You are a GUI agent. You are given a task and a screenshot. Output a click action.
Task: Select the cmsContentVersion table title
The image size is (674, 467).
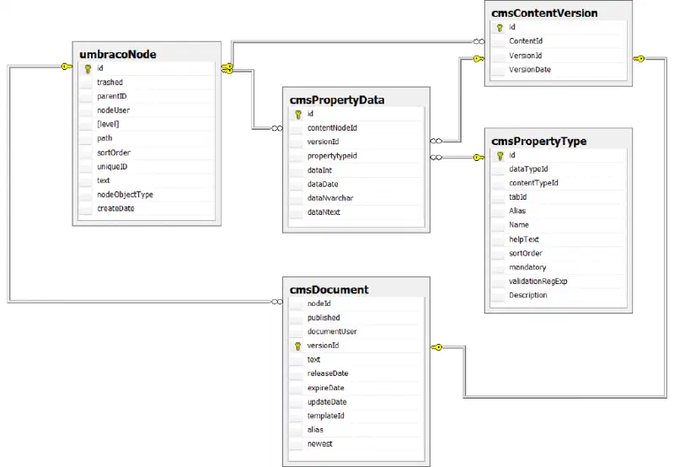tap(544, 13)
